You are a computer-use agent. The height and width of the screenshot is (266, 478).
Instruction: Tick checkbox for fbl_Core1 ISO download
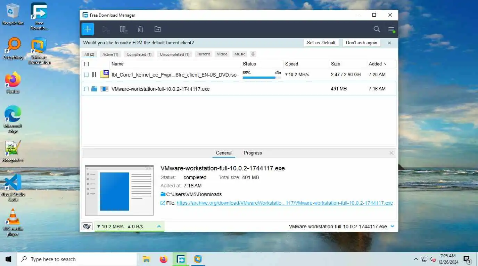(86, 74)
